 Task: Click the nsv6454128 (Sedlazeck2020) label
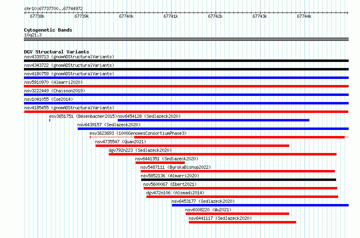149,116
